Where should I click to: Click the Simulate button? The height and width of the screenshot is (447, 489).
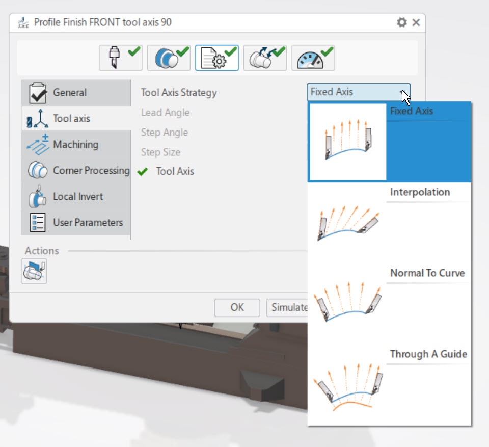click(x=287, y=307)
